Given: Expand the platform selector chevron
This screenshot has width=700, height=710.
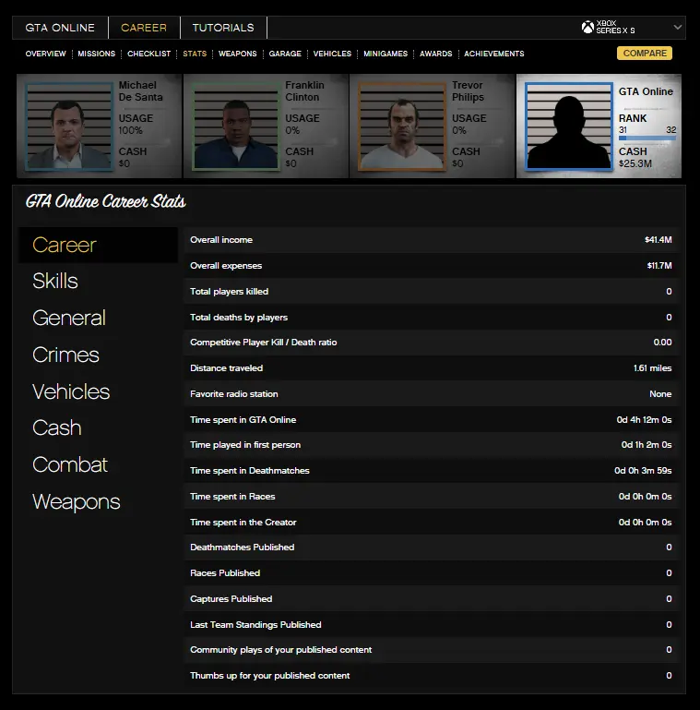Looking at the screenshot, I should 677,27.
